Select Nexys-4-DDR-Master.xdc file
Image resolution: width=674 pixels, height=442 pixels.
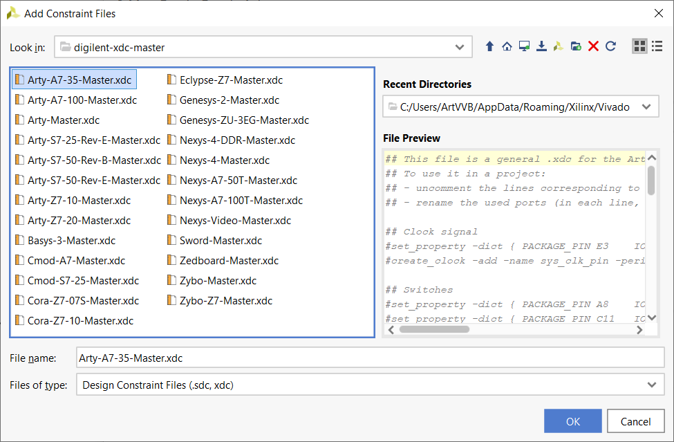point(232,140)
